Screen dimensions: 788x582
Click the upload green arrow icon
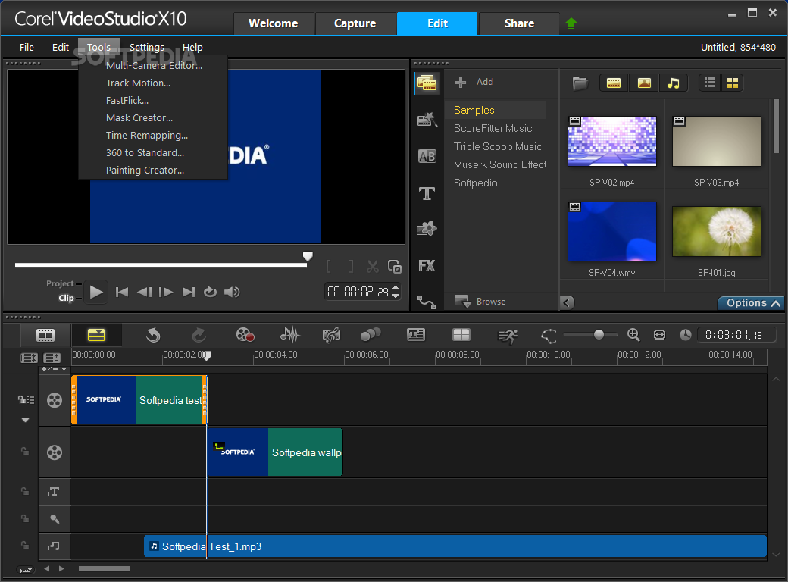pyautogui.click(x=571, y=23)
